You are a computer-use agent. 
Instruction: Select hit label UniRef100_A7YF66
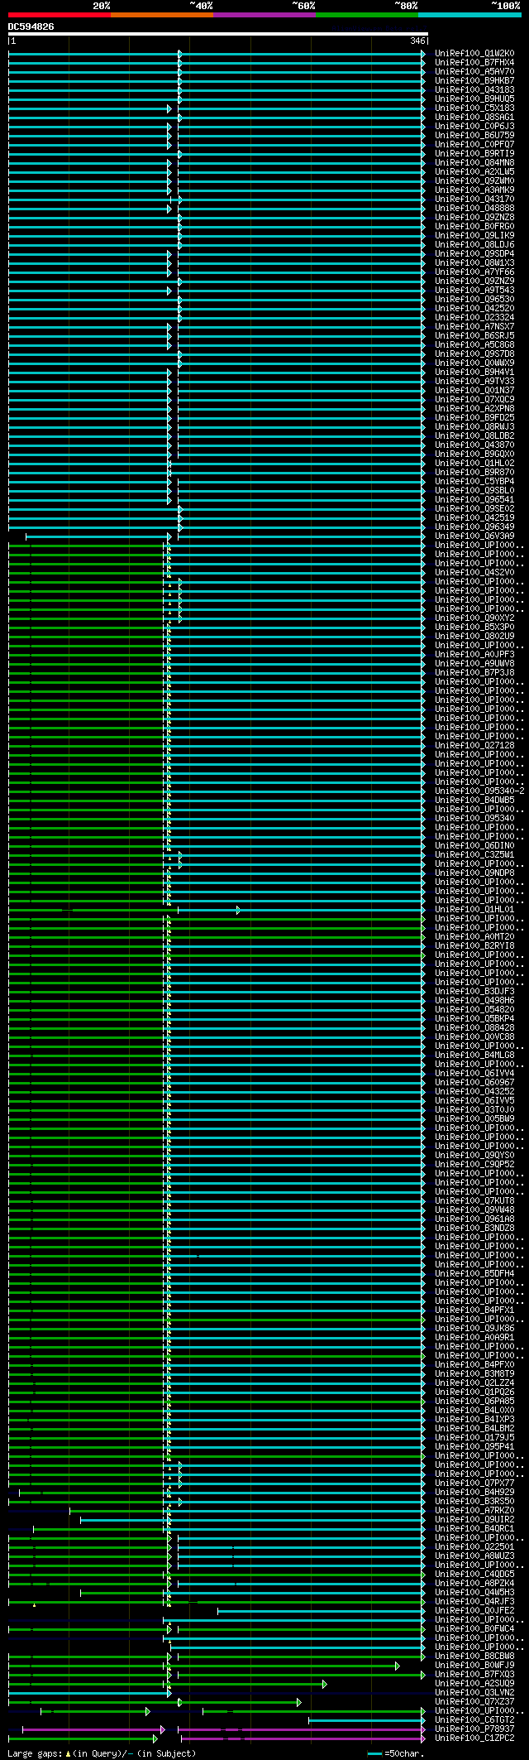[x=474, y=272]
